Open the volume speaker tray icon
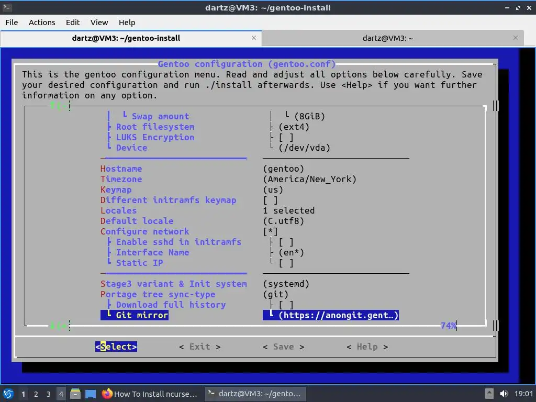The height and width of the screenshot is (402, 536). (504, 394)
